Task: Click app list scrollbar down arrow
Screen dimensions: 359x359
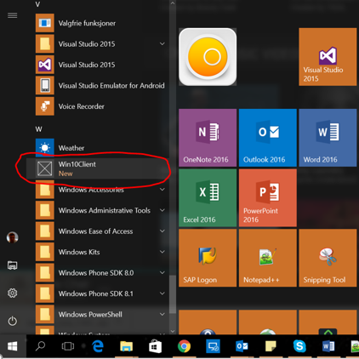Action: pyautogui.click(x=173, y=331)
